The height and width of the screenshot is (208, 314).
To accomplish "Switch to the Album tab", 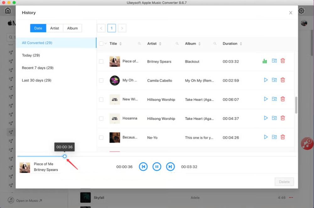I will (x=72, y=28).
